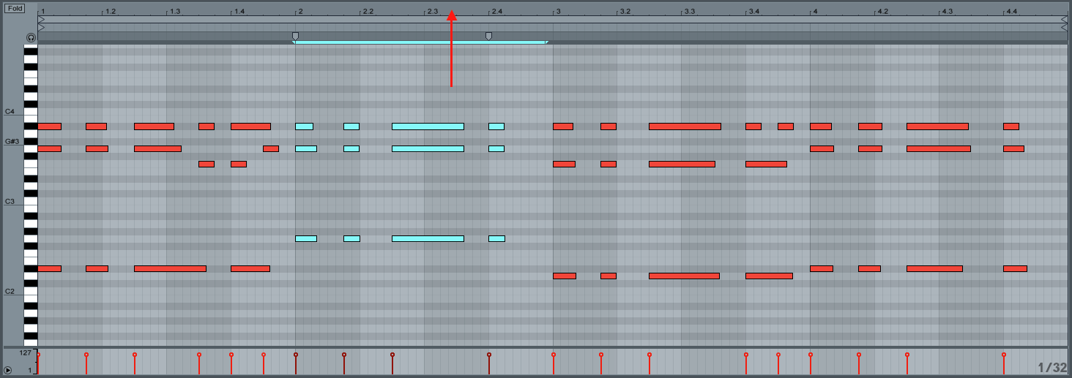This screenshot has width=1072, height=378.
Task: Select the lowest note starting at bar 1
Action: [x=49, y=268]
